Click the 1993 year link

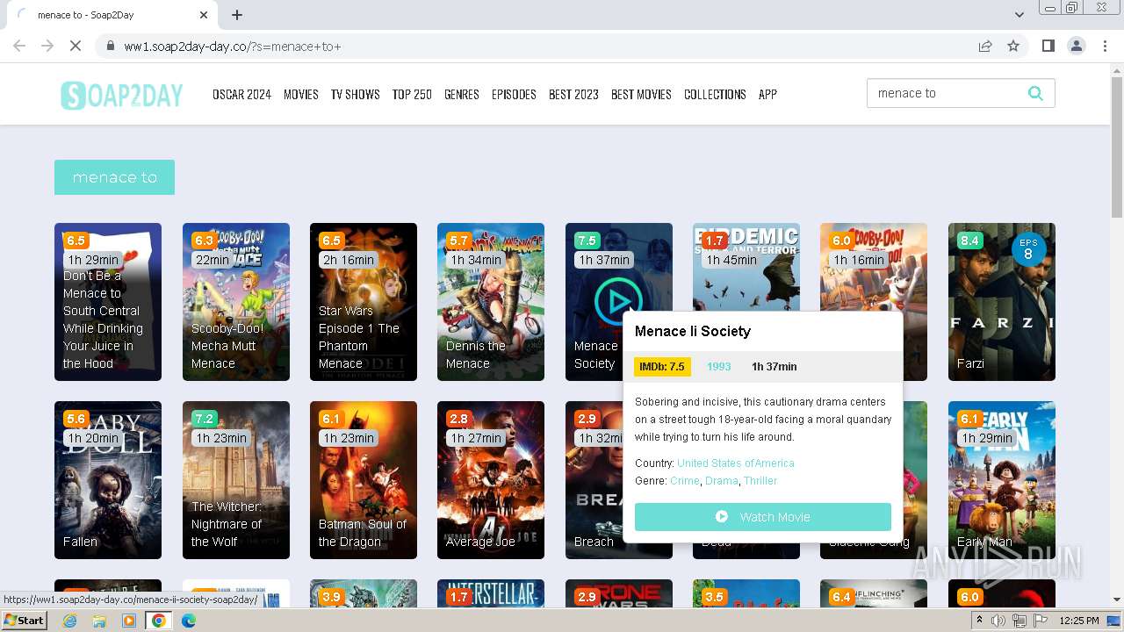(719, 367)
